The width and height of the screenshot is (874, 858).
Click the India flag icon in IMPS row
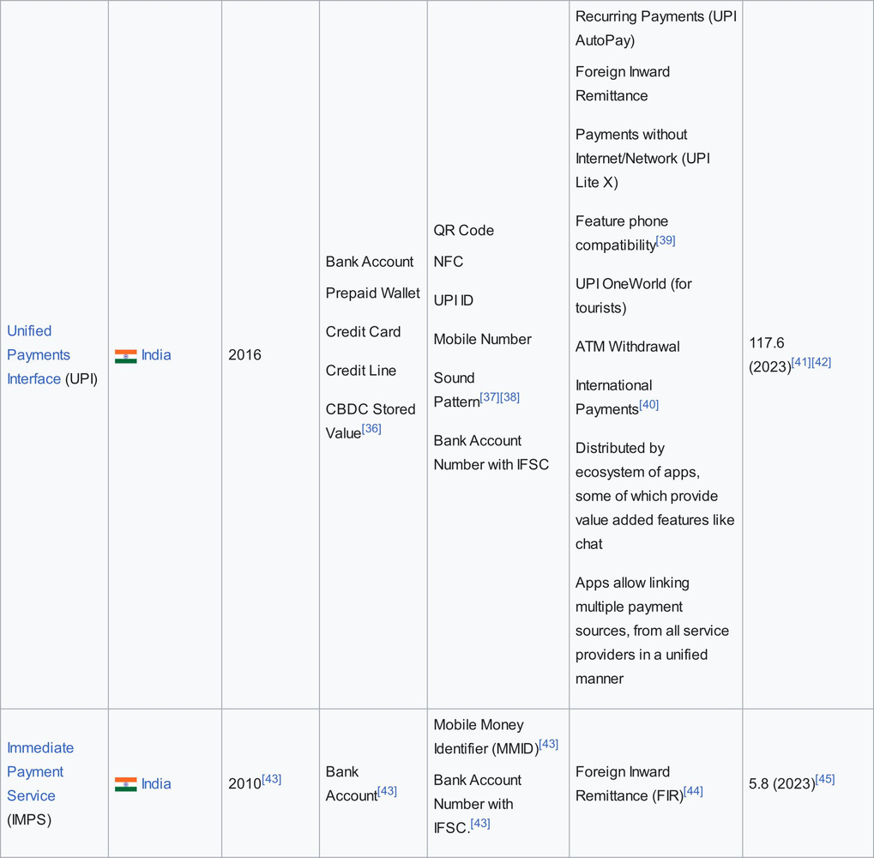pos(125,784)
